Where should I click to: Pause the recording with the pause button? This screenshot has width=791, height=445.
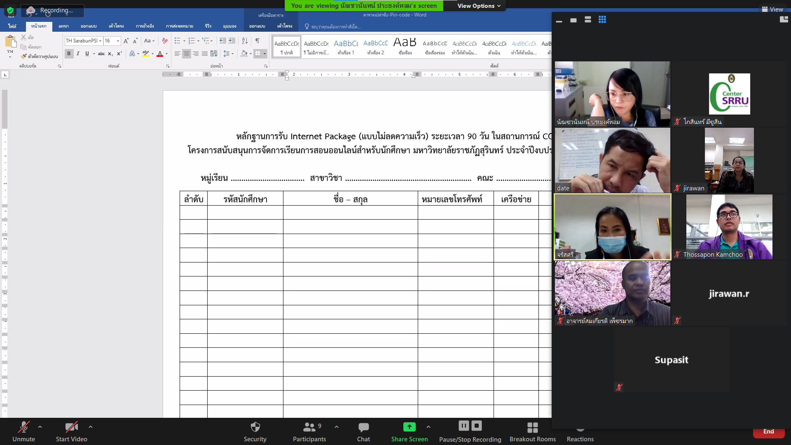[463, 426]
